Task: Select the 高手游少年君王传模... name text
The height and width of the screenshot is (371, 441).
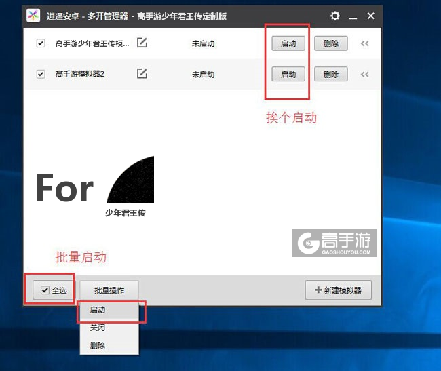Action: point(92,43)
